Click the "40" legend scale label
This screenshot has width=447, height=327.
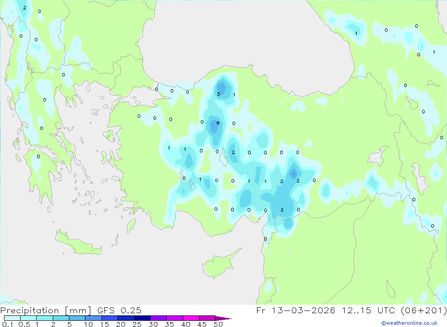point(186,324)
